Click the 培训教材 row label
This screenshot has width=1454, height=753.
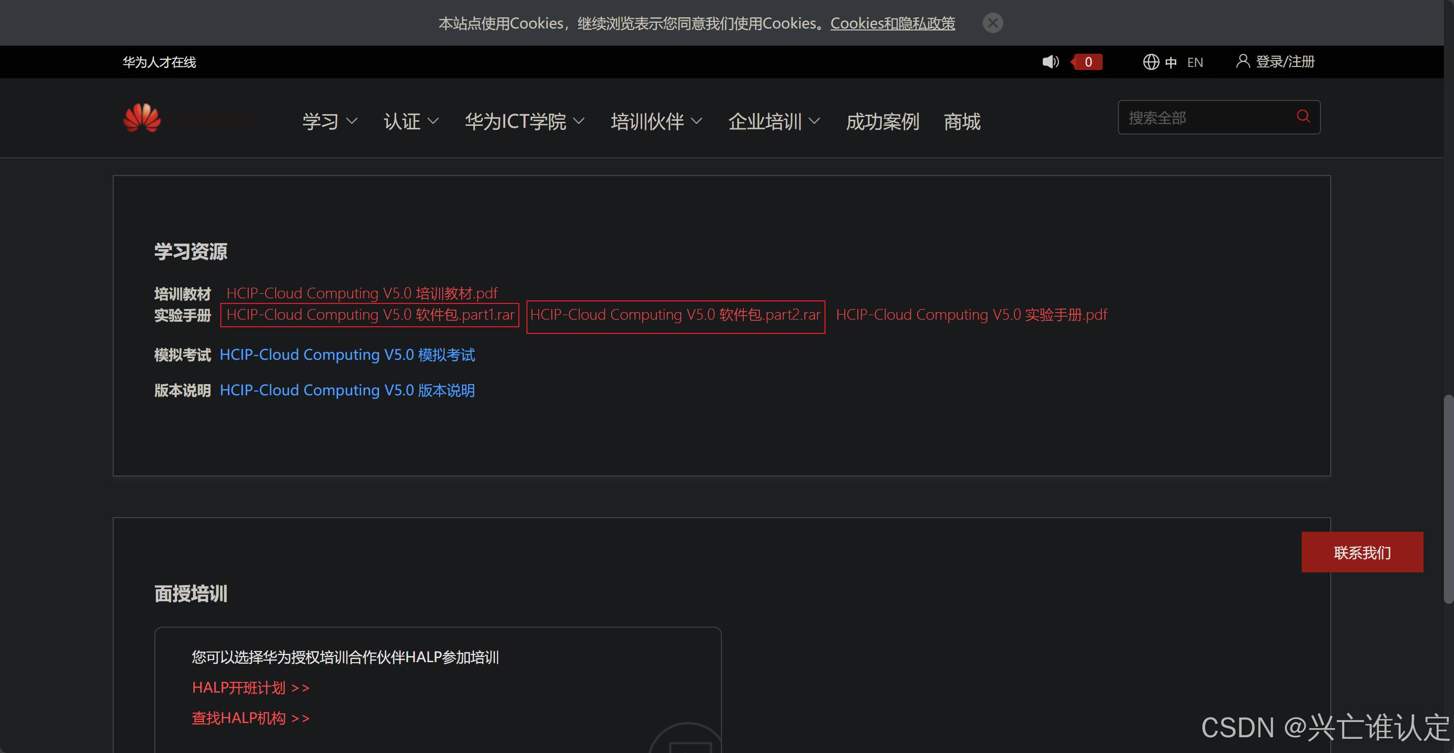(x=182, y=294)
